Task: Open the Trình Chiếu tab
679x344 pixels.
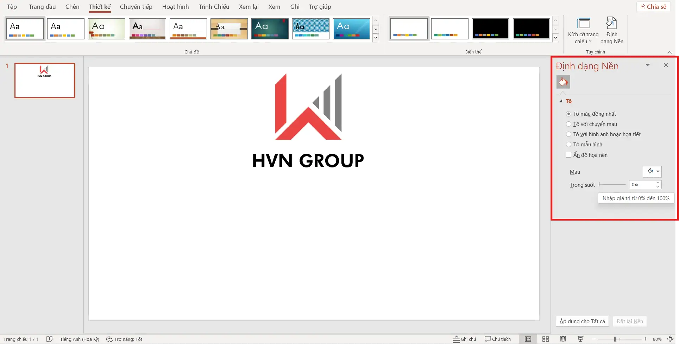Action: point(214,7)
